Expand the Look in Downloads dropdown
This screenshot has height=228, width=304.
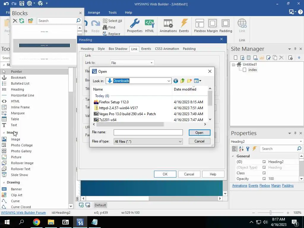coord(169,81)
